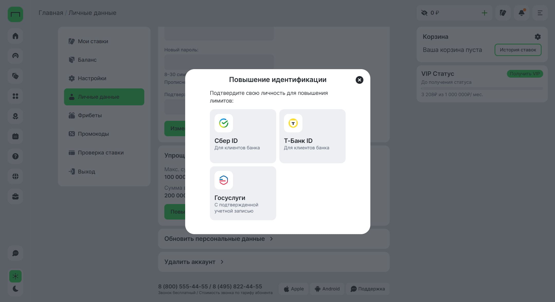Switch to dark theme moon icon
Image resolution: width=555 pixels, height=302 pixels.
pyautogui.click(x=15, y=289)
